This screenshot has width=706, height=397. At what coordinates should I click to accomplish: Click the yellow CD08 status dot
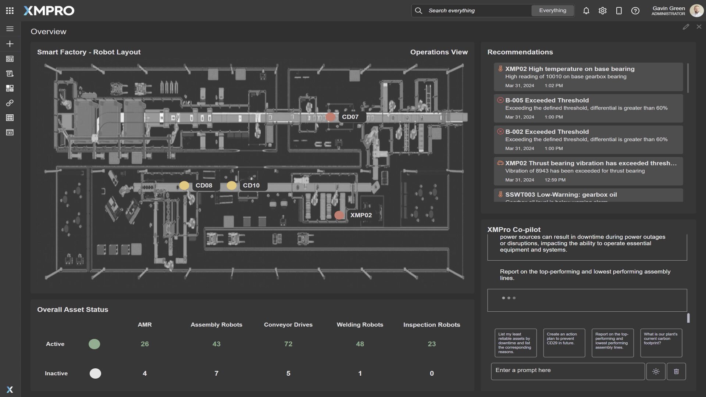coord(184,185)
